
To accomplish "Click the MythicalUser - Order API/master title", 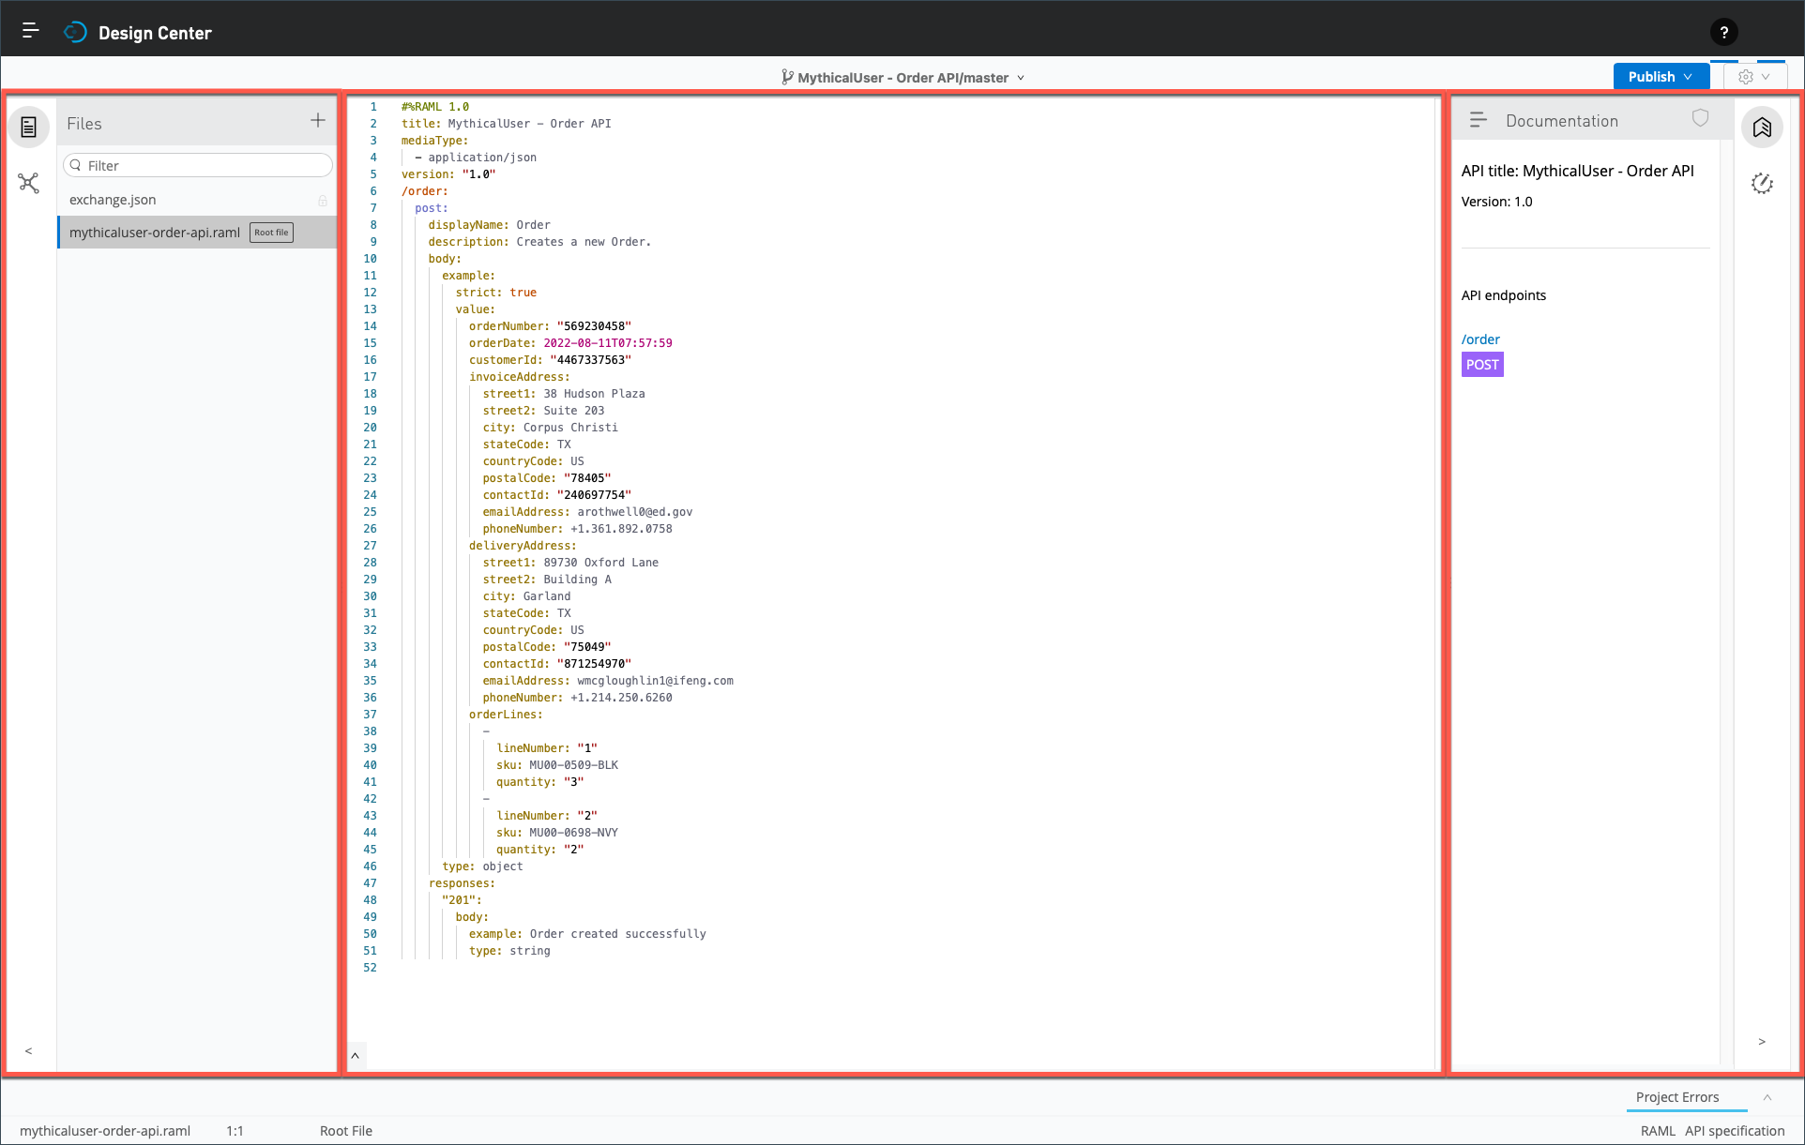I will [x=902, y=78].
